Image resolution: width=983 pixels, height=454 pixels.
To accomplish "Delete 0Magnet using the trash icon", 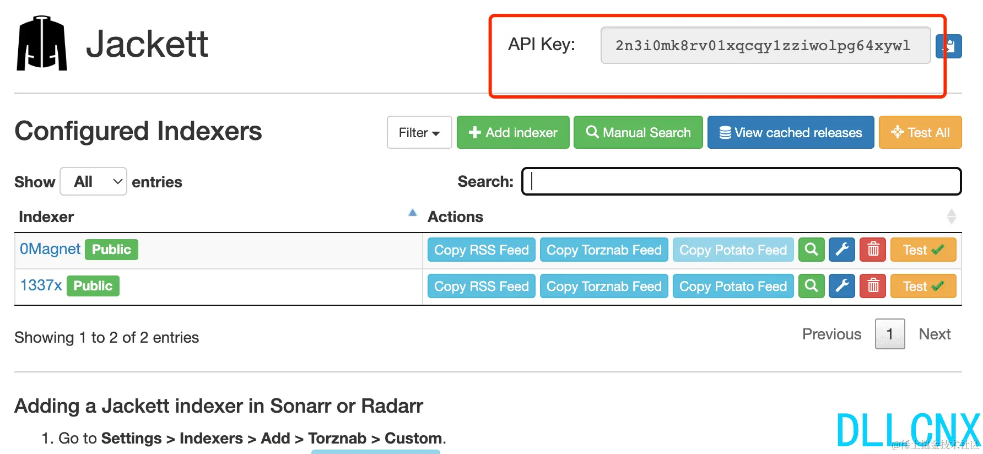I will tap(873, 250).
